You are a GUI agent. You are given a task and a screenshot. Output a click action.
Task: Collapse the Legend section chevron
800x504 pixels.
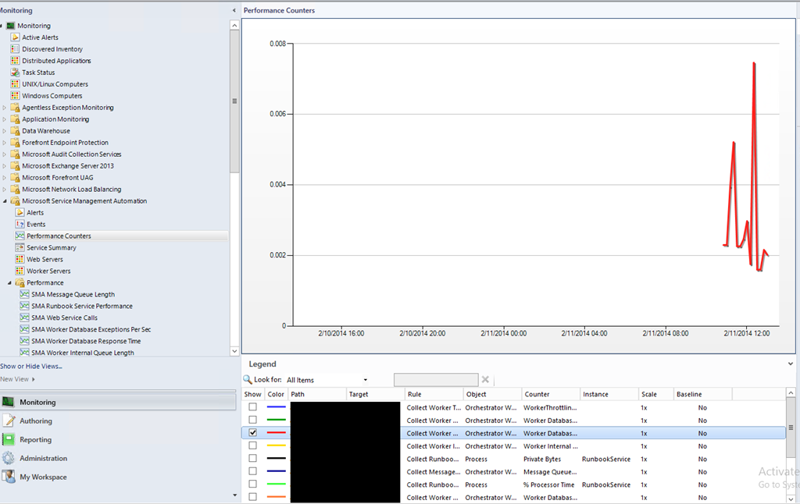(792, 364)
